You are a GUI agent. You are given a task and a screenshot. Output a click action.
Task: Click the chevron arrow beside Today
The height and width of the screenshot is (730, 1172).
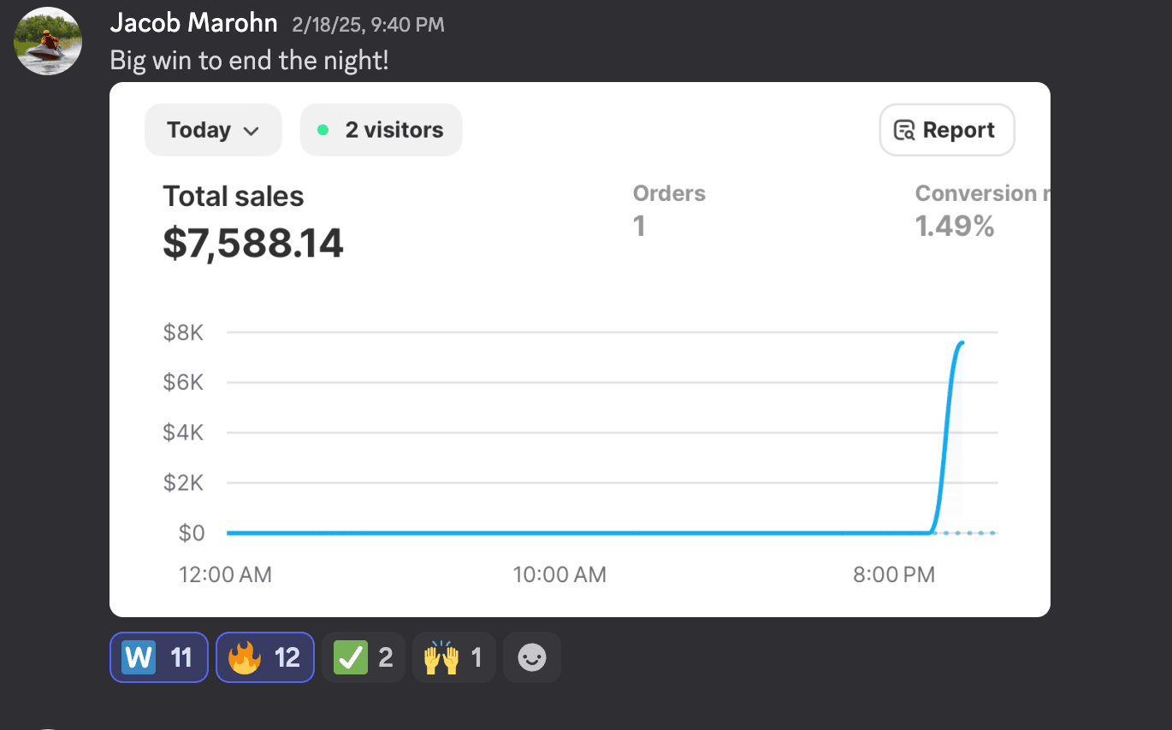(251, 131)
